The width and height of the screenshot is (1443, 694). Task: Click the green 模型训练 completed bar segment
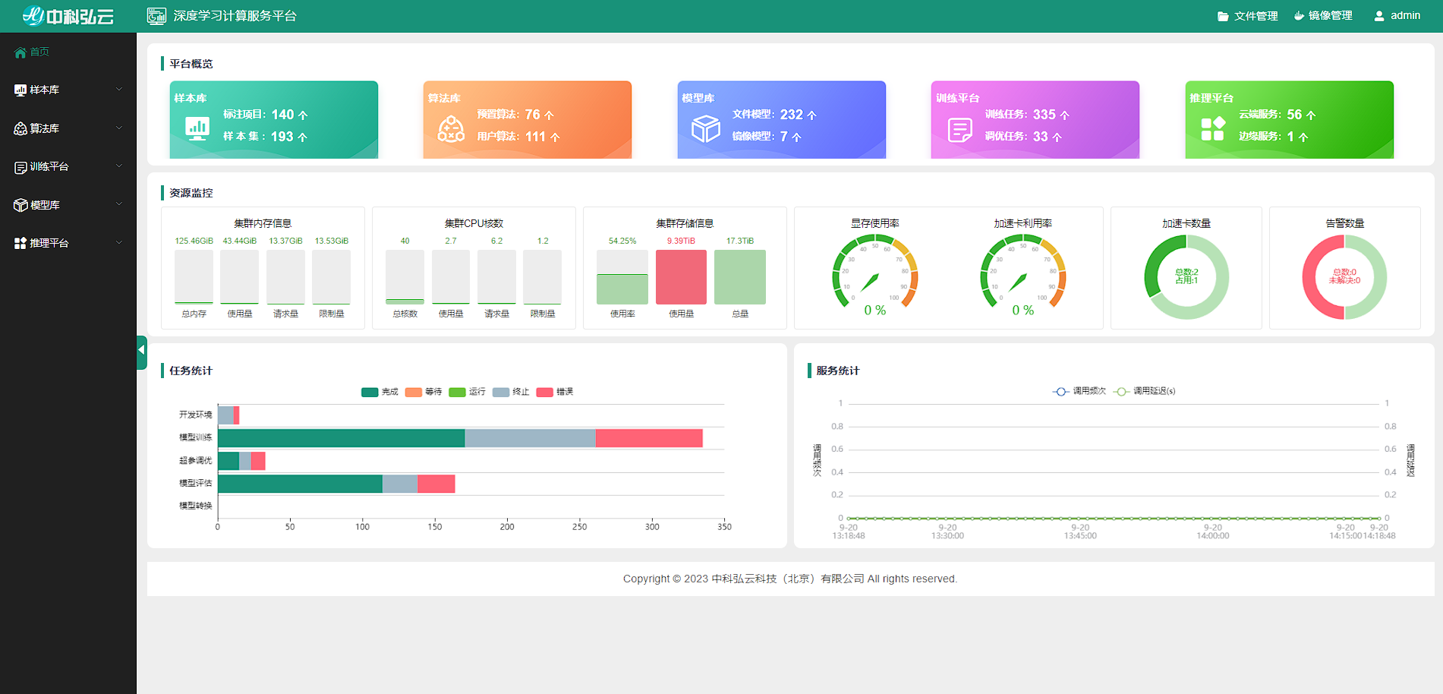pos(341,438)
